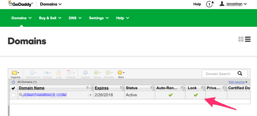Switch to list view icon
257x116 pixels.
pos(248,39)
